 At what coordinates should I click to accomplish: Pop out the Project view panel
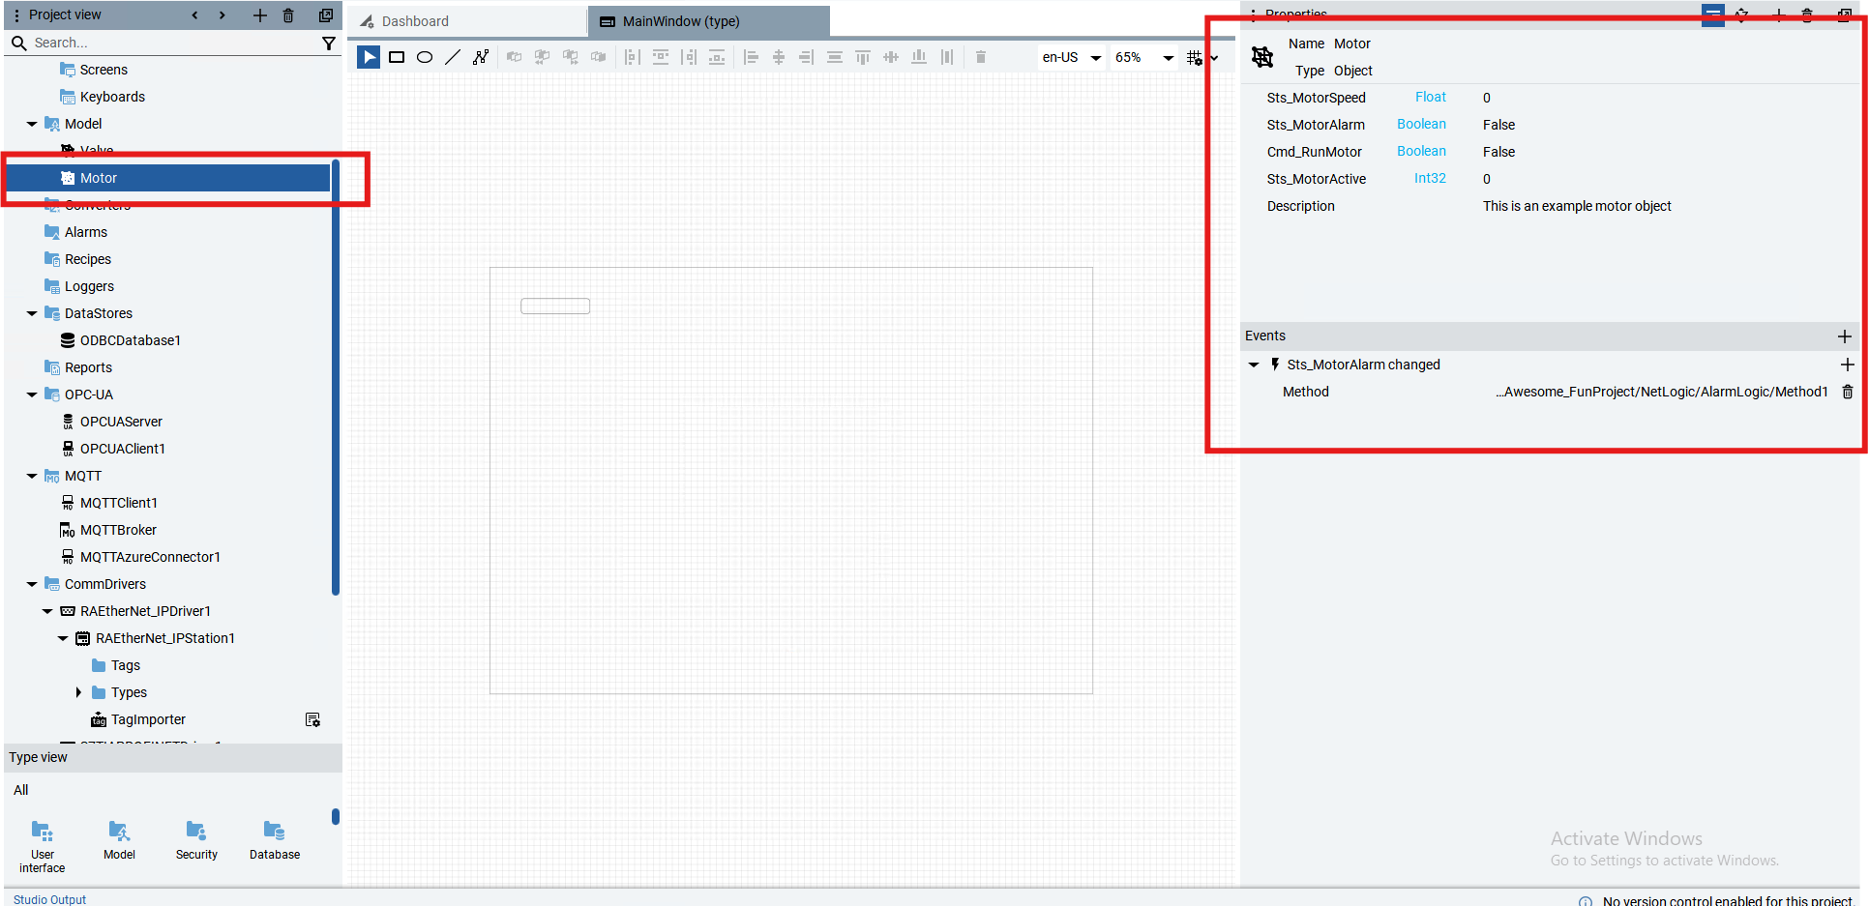(326, 15)
